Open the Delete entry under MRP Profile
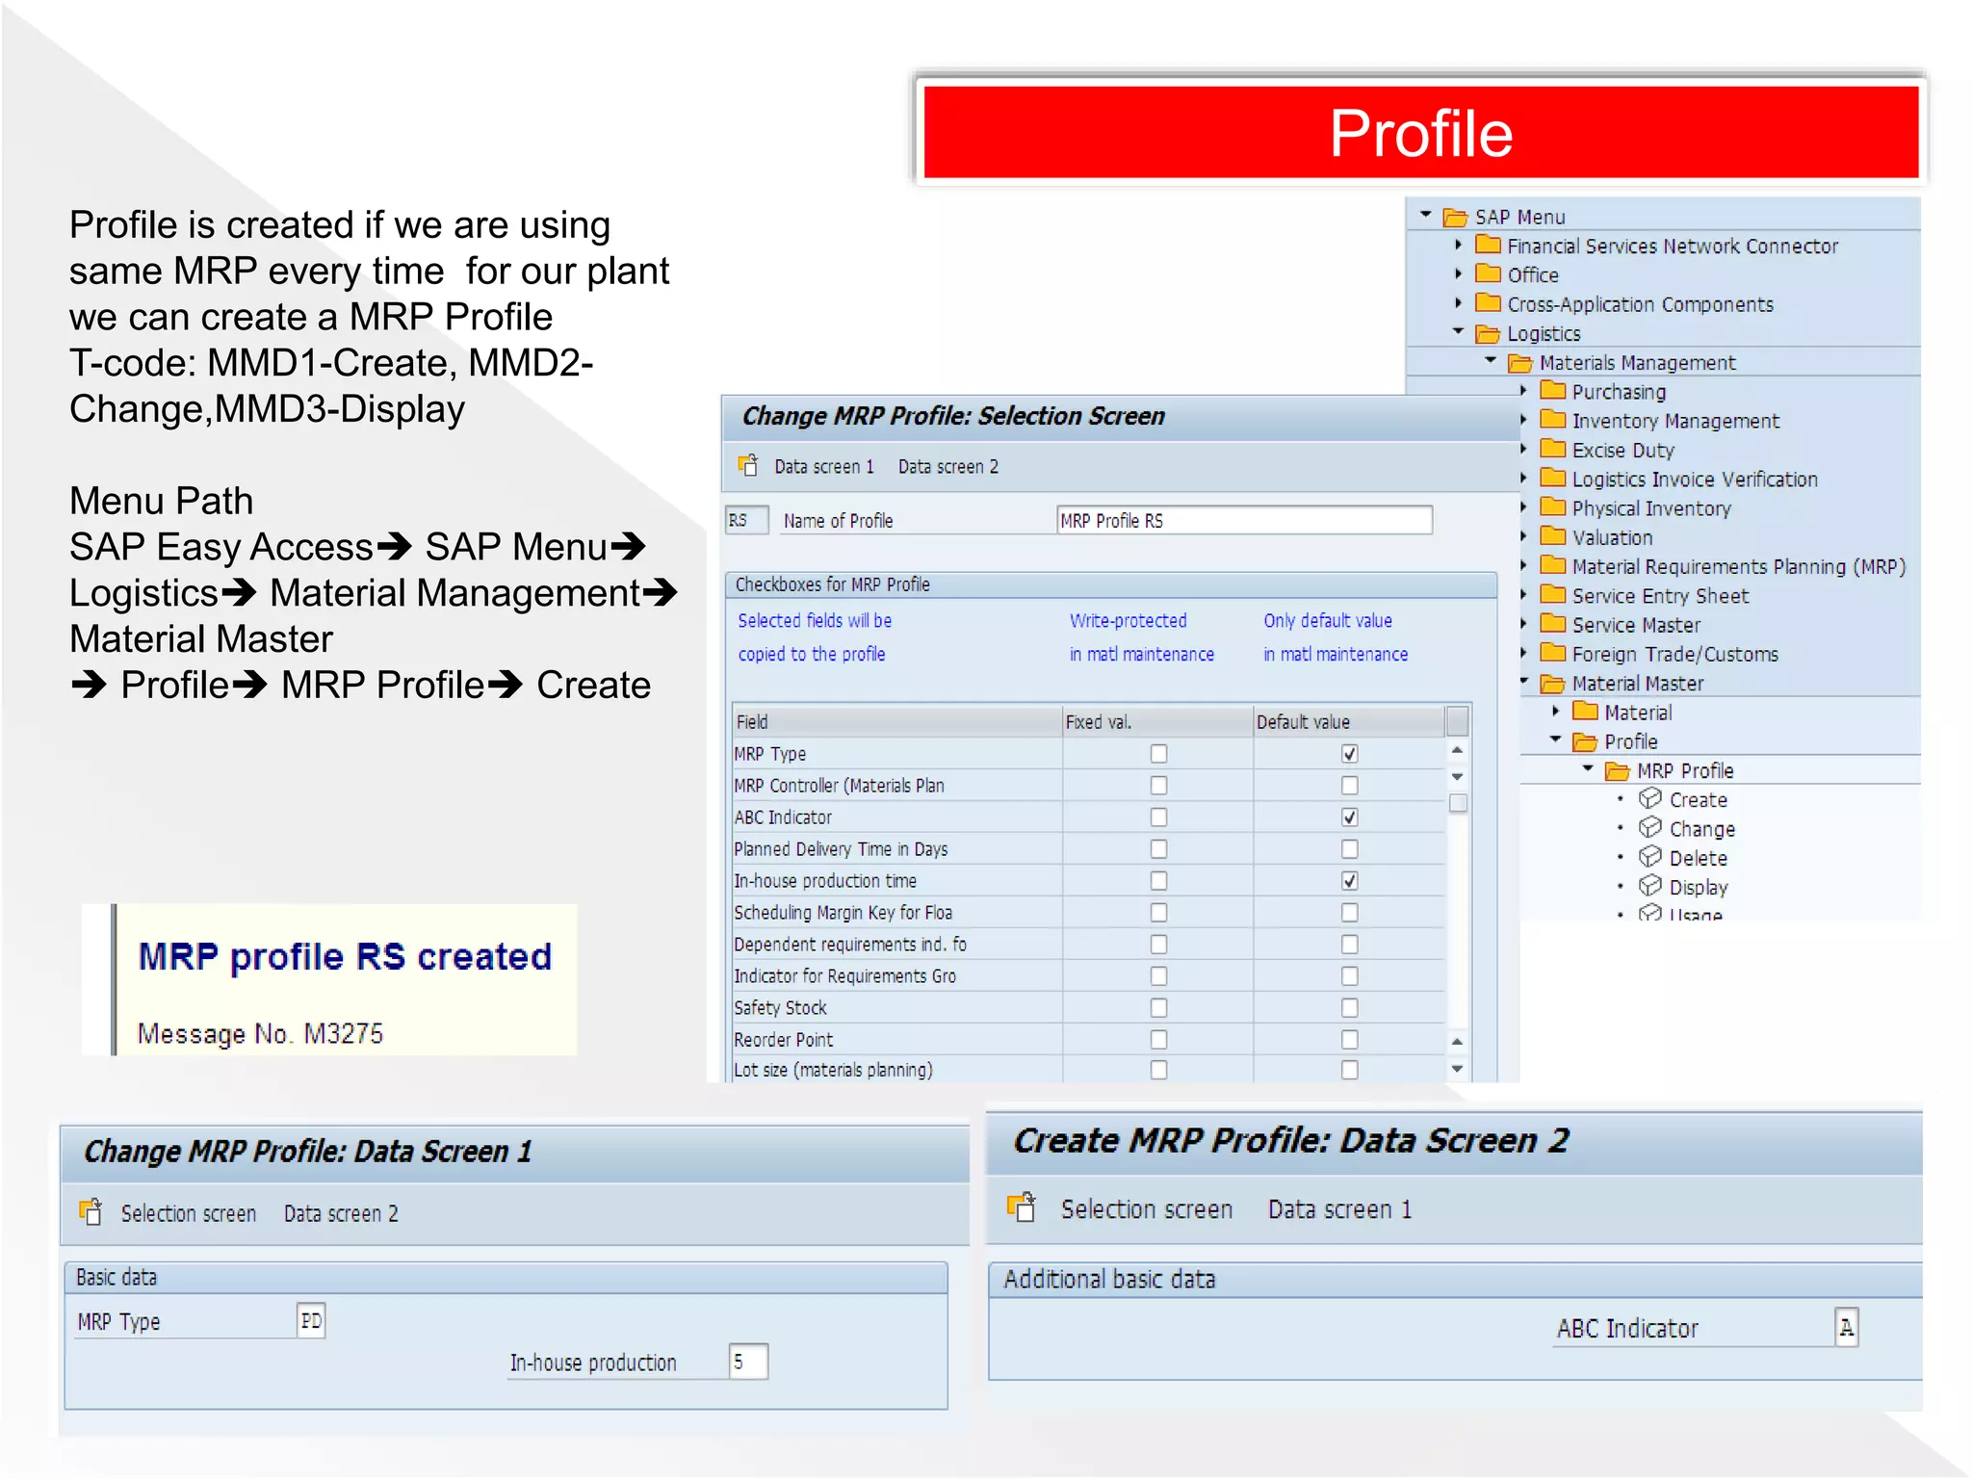Viewport: 1972px width, 1479px height. (x=1699, y=858)
